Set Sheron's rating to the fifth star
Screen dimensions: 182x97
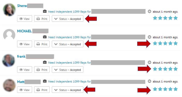[175, 18]
